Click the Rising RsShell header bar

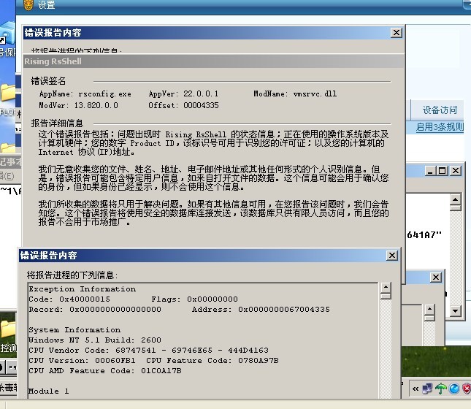214,61
